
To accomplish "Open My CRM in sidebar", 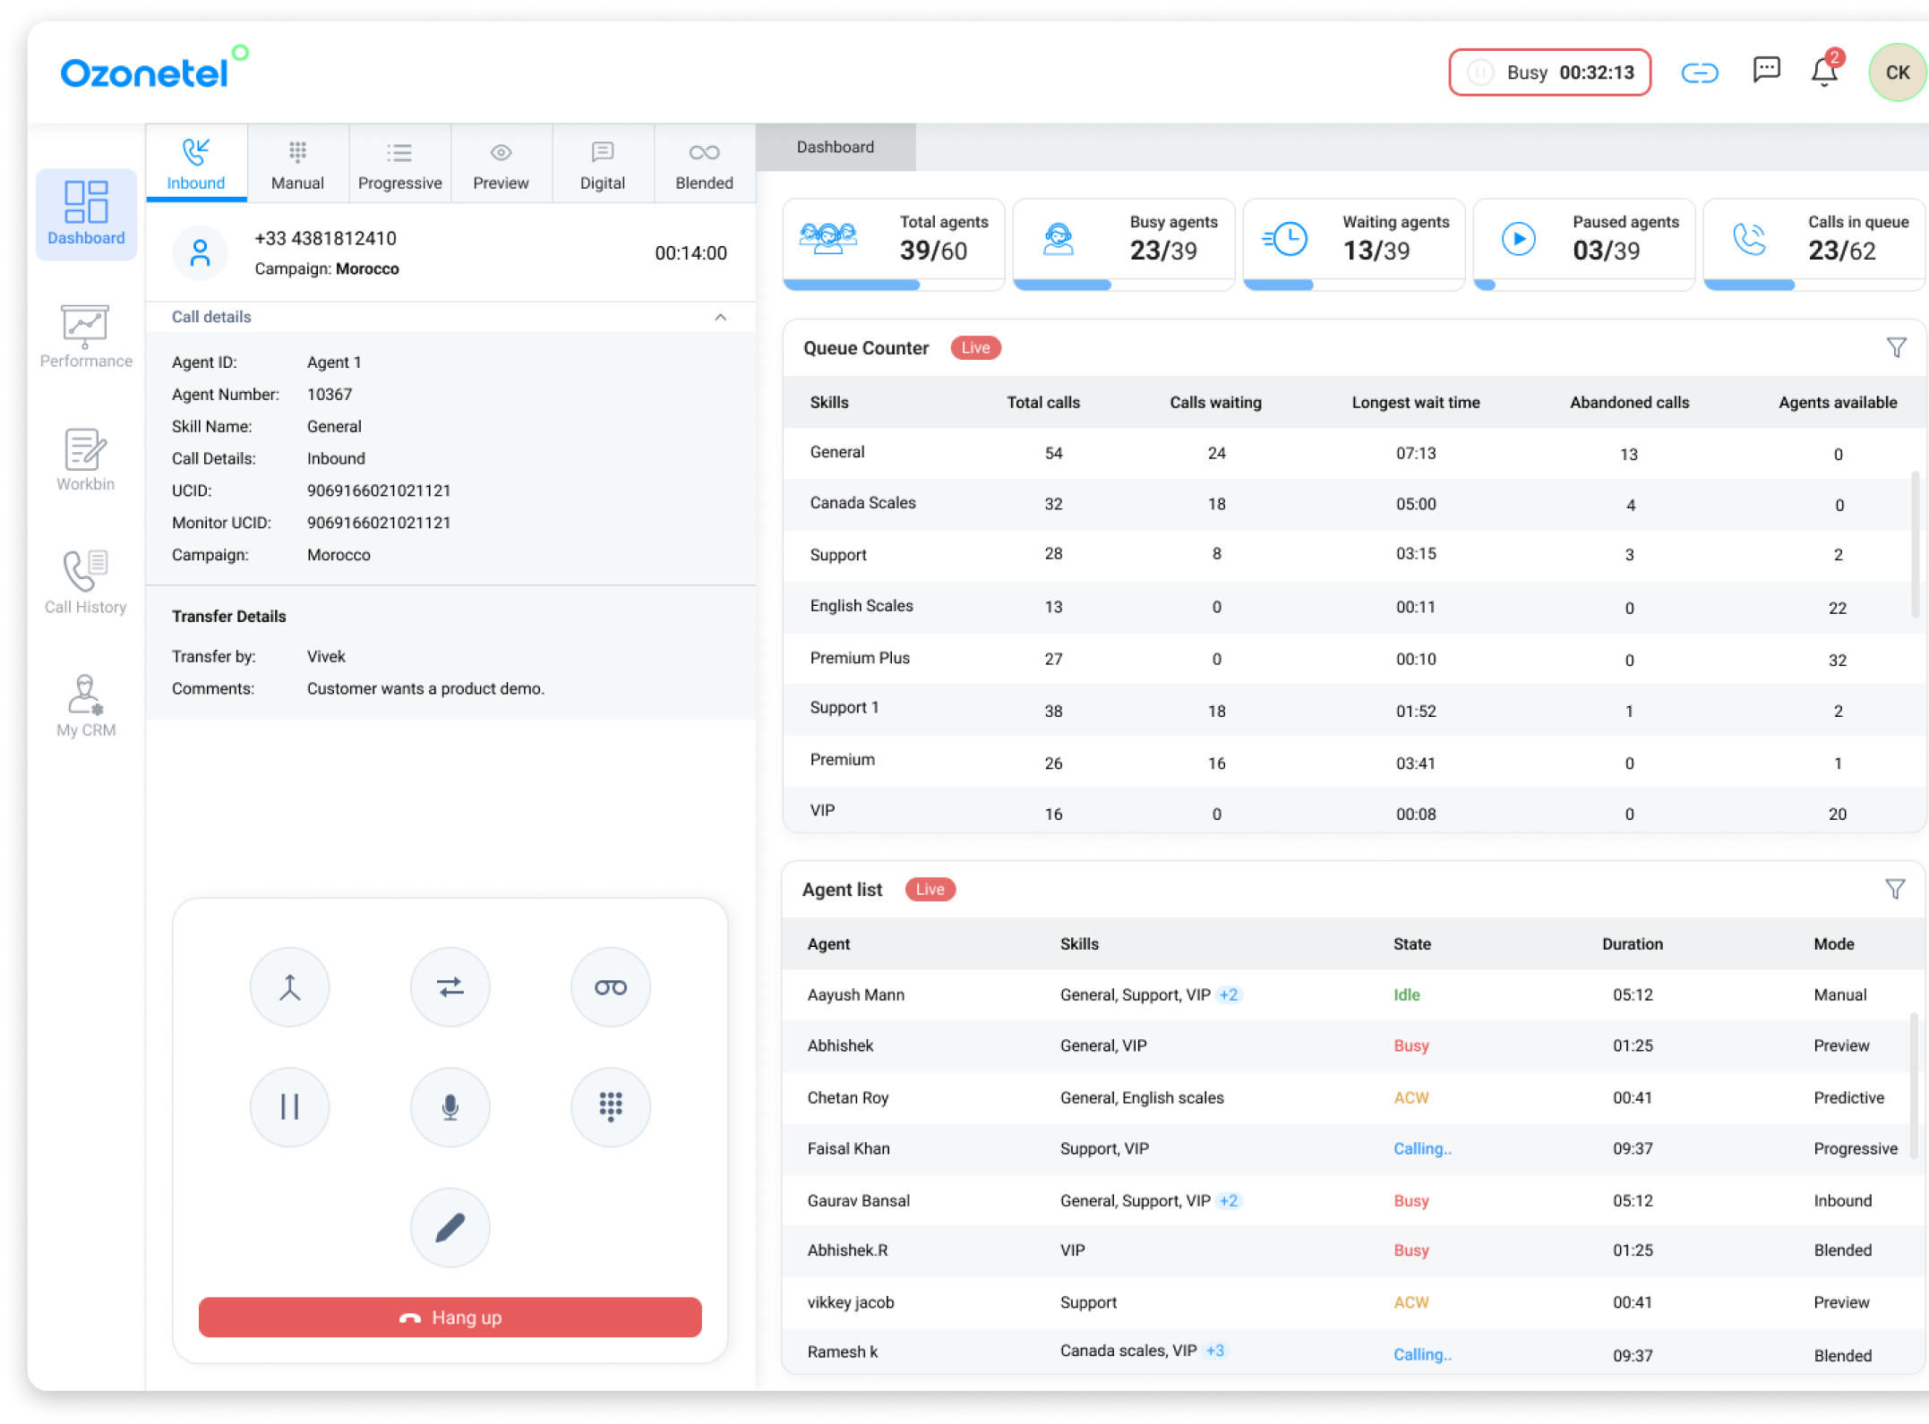I will (86, 705).
